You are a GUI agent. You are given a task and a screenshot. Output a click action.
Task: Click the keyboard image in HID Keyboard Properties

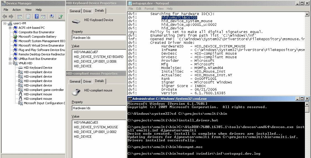76,21
